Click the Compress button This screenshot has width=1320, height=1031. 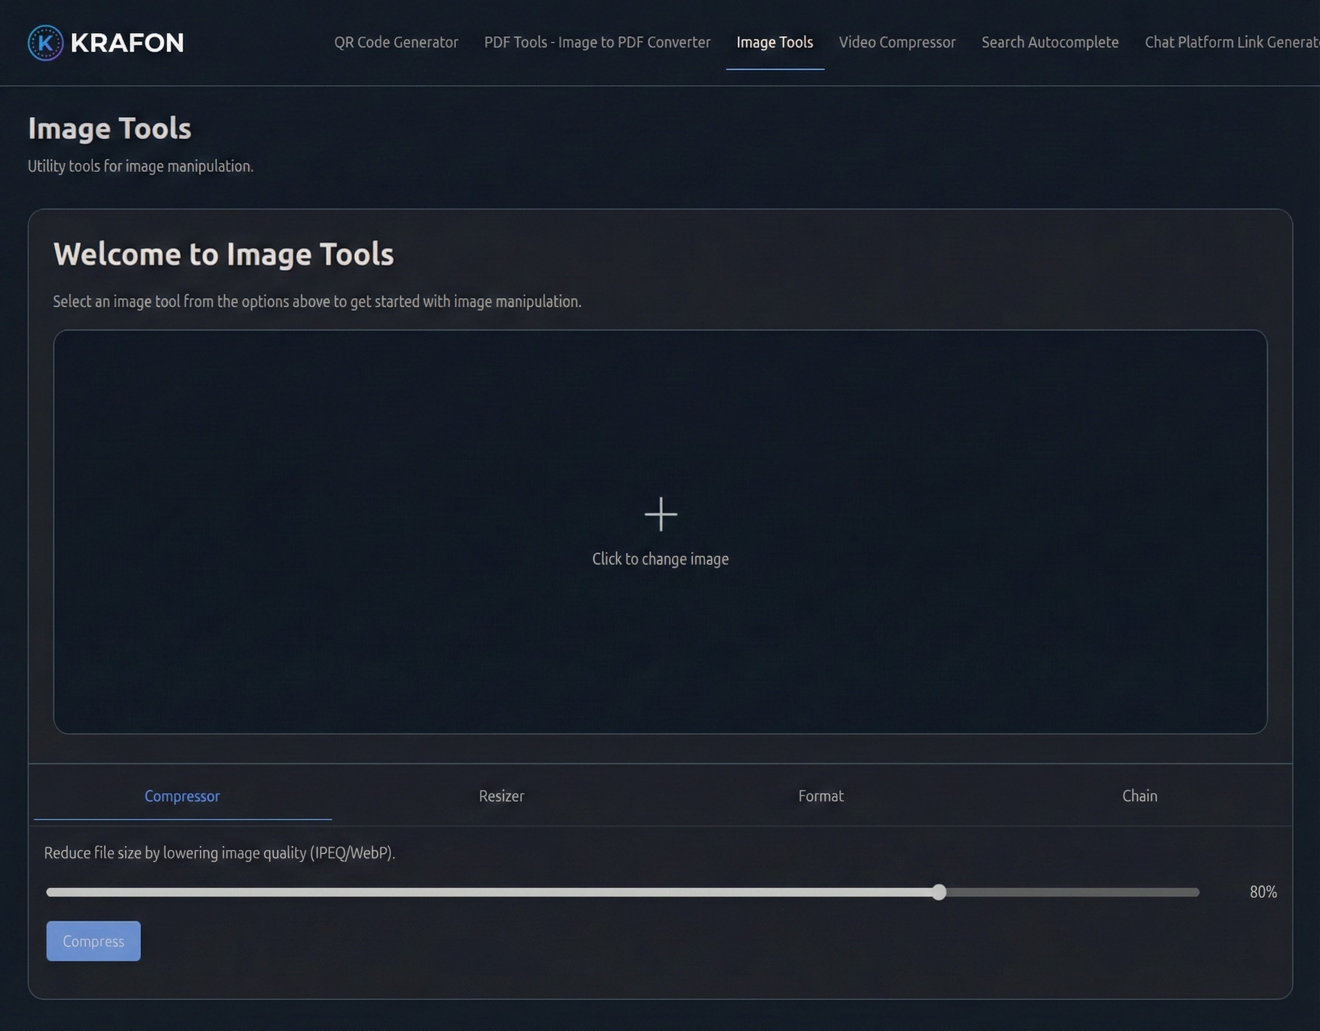point(94,941)
